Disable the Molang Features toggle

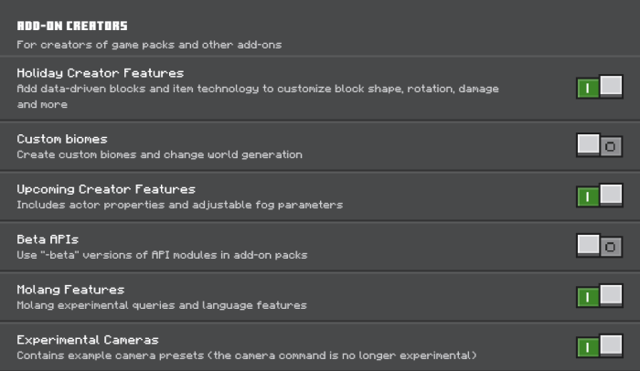pos(600,296)
